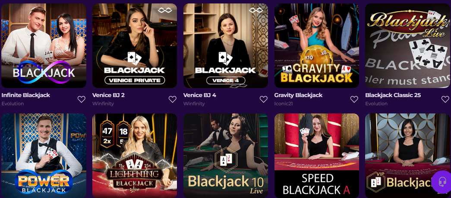Click heart icon beside Gravity Blackjack

coord(354,99)
